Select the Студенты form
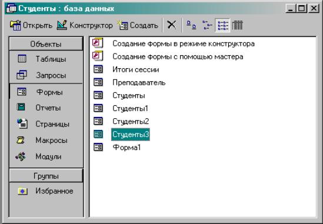 click(x=129, y=95)
